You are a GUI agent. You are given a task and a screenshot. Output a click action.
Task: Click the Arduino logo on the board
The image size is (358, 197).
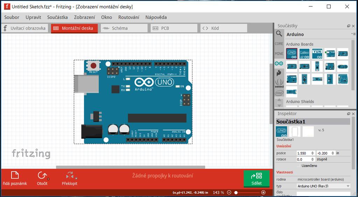144,82
